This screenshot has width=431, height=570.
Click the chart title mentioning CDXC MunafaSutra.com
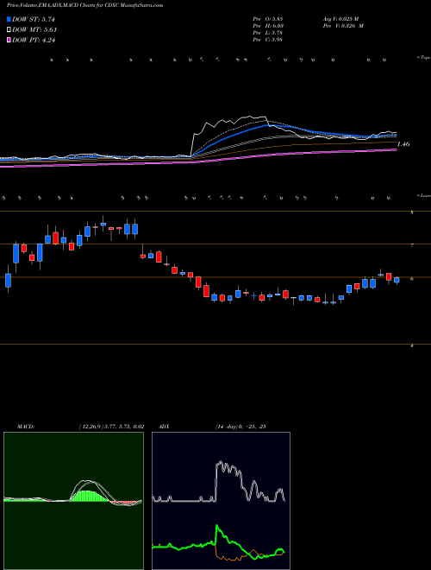pyautogui.click(x=84, y=5)
